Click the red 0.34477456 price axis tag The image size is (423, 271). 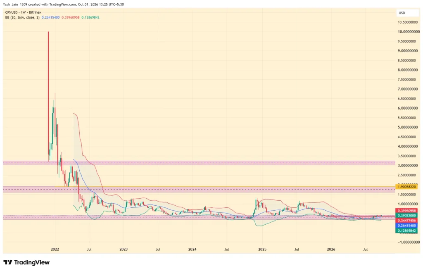[x=406, y=221]
